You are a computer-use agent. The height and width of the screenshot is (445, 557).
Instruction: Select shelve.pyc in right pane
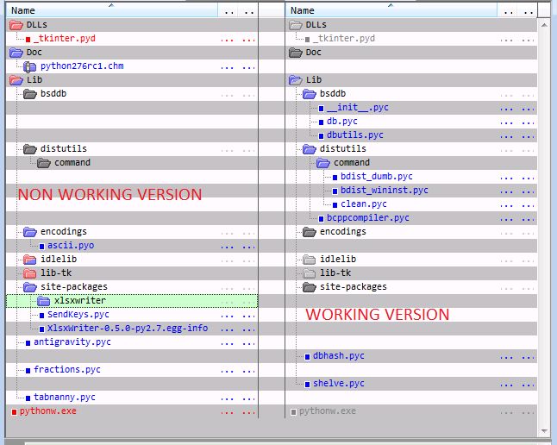[x=339, y=384]
